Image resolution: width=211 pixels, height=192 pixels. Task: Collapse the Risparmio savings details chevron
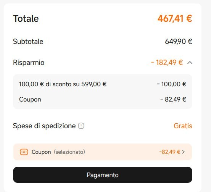(190, 63)
